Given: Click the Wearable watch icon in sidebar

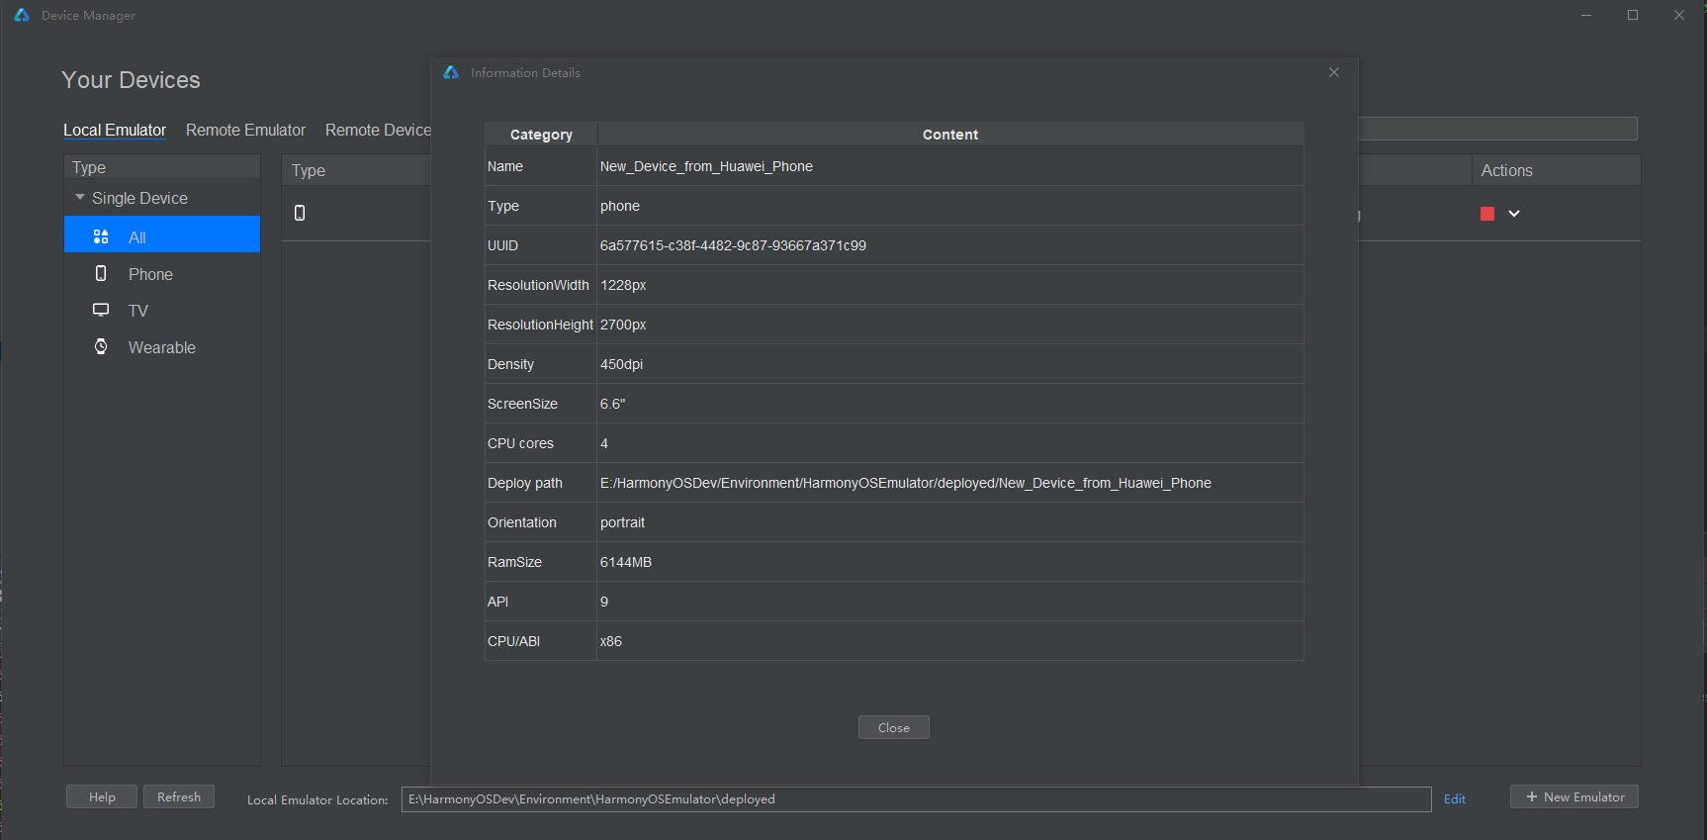Looking at the screenshot, I should pos(101,346).
